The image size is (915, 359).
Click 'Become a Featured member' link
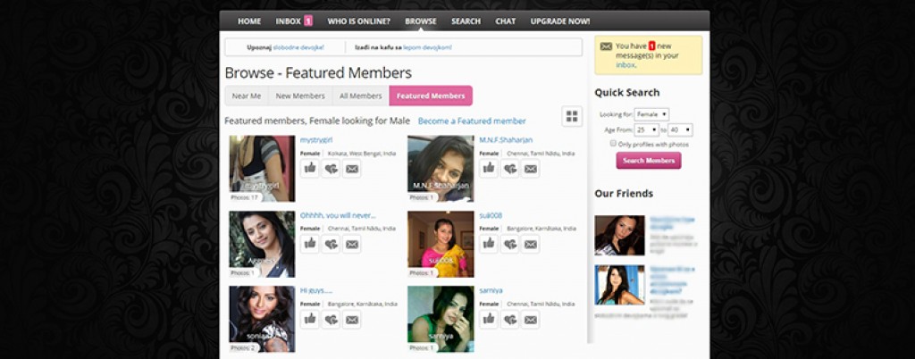[x=472, y=121]
